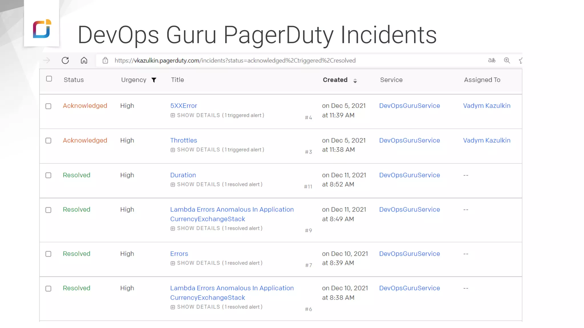The image size is (584, 328).
Task: Click the address bar URL field
Action: (x=291, y=60)
